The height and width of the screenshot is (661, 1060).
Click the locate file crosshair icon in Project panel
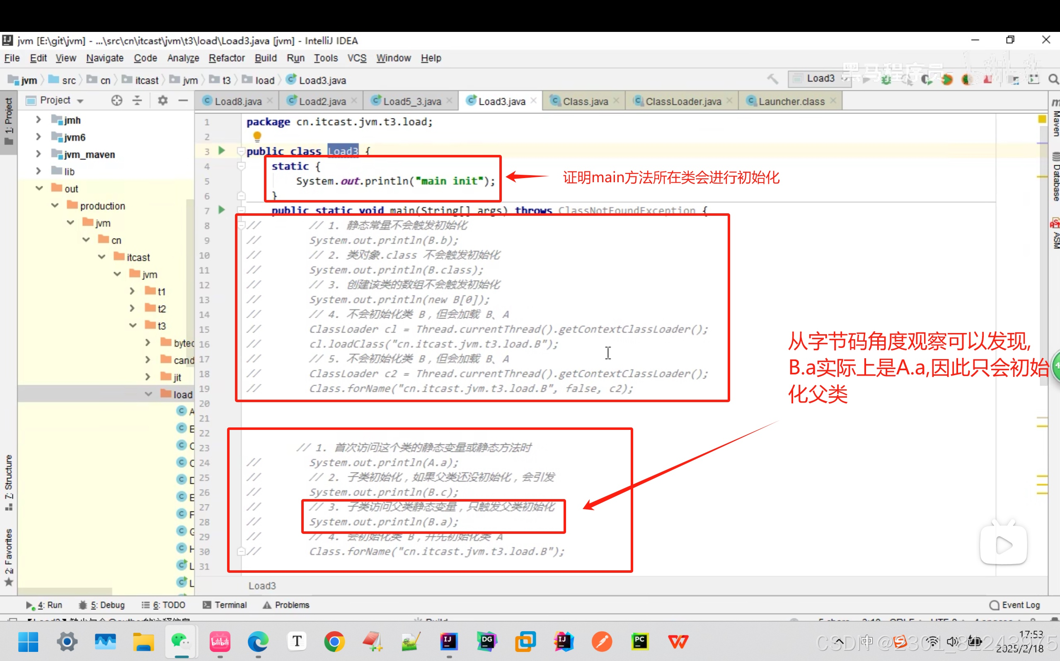pos(117,101)
